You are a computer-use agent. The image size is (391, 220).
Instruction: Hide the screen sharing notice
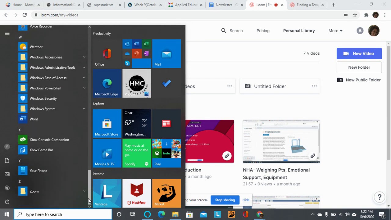click(246, 200)
